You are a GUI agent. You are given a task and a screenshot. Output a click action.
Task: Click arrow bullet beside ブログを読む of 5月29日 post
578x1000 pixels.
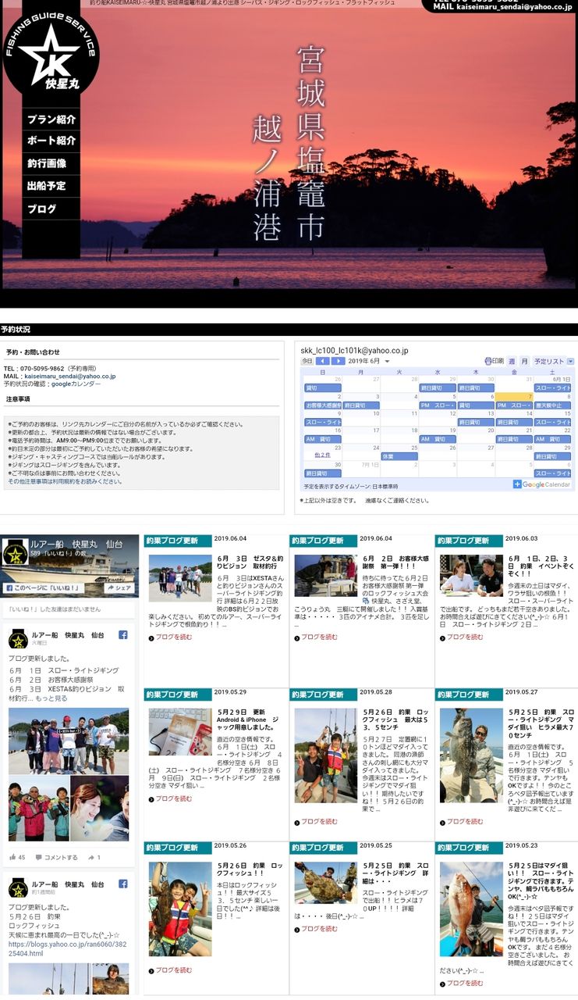coord(151,799)
